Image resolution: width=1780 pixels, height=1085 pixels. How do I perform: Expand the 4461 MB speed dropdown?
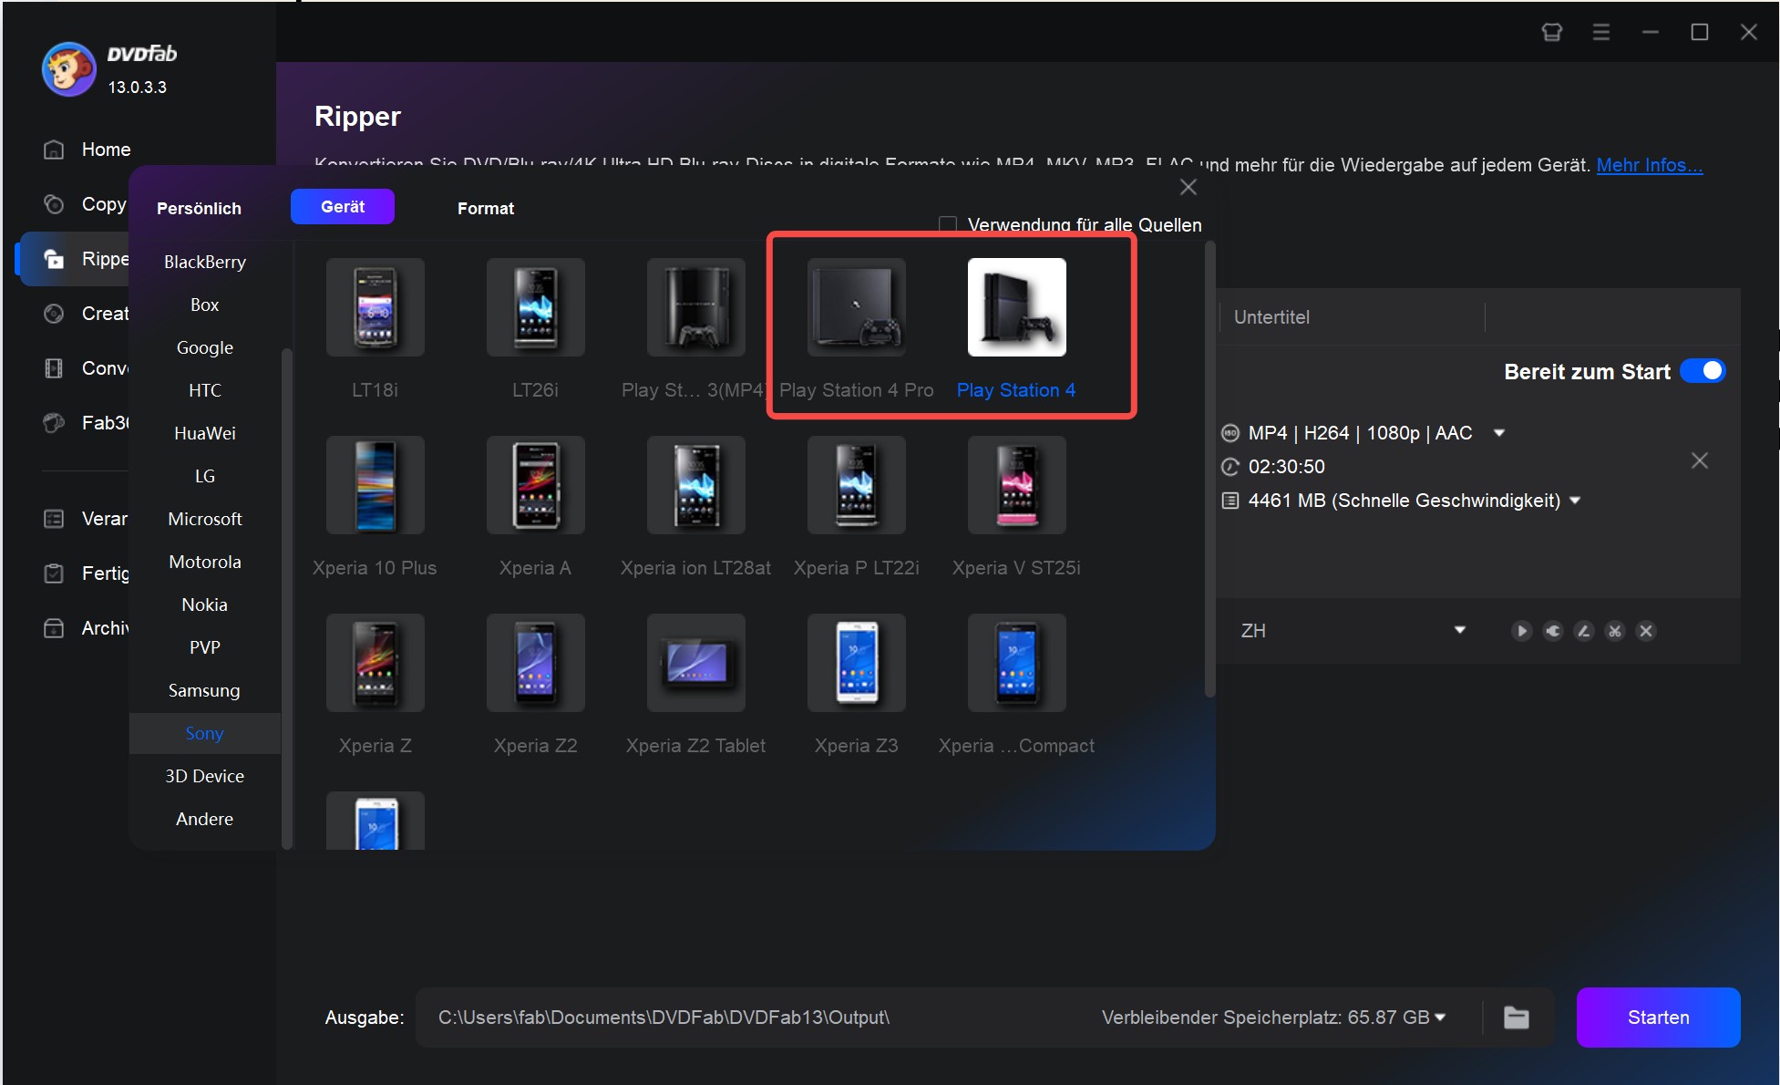coord(1575,501)
